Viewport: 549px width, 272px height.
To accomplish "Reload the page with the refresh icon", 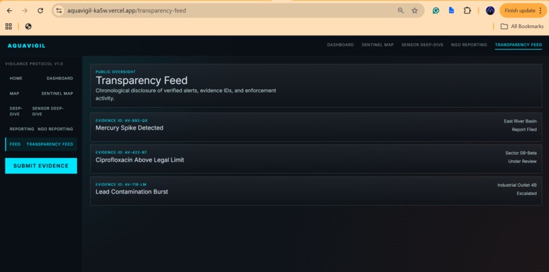I will 40,10.
